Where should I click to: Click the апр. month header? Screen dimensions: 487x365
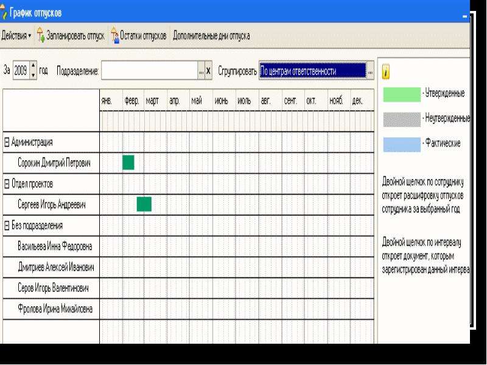tap(178, 100)
